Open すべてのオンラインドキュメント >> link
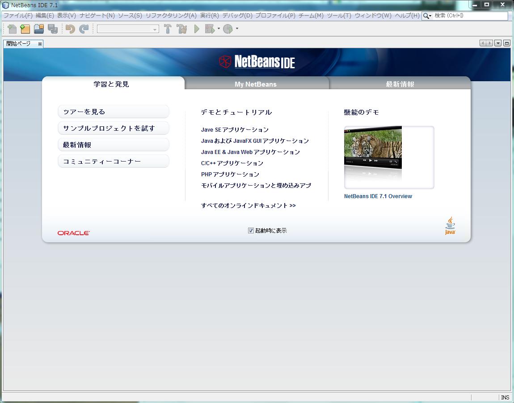The height and width of the screenshot is (403, 514). click(x=249, y=206)
